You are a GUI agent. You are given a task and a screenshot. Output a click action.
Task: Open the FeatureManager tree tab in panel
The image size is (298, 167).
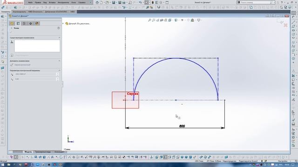pyautogui.click(x=12, y=24)
